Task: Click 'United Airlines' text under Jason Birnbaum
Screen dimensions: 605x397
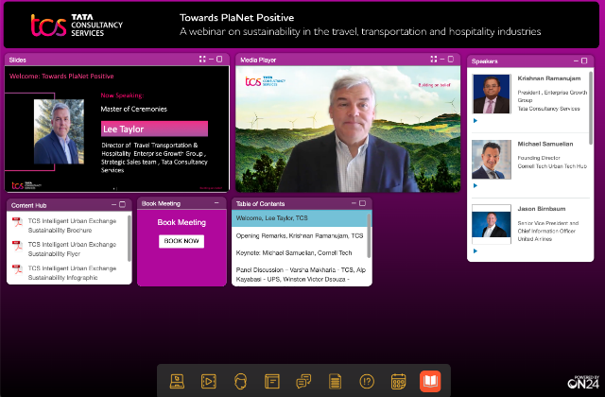Action: coord(534,239)
